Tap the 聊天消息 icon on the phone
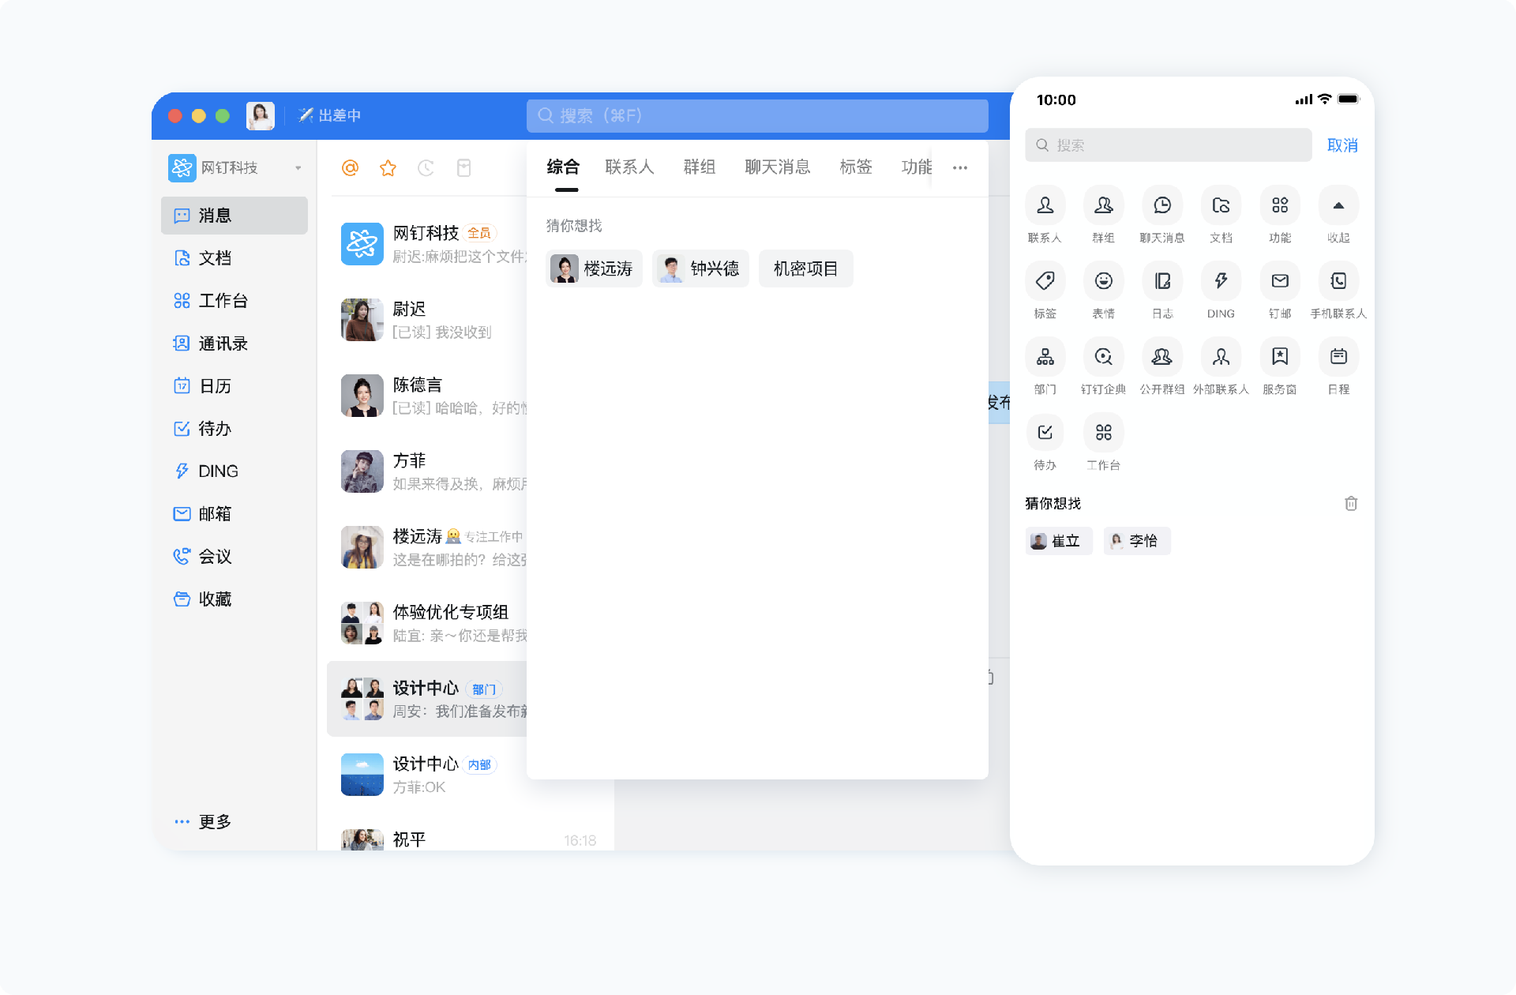1516x995 pixels. [1162, 205]
